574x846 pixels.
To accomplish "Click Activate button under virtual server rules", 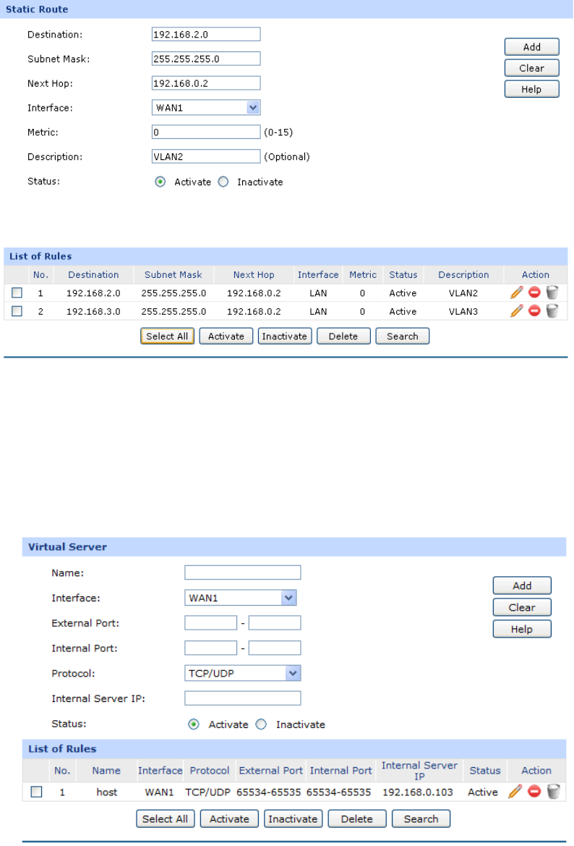I will (229, 818).
